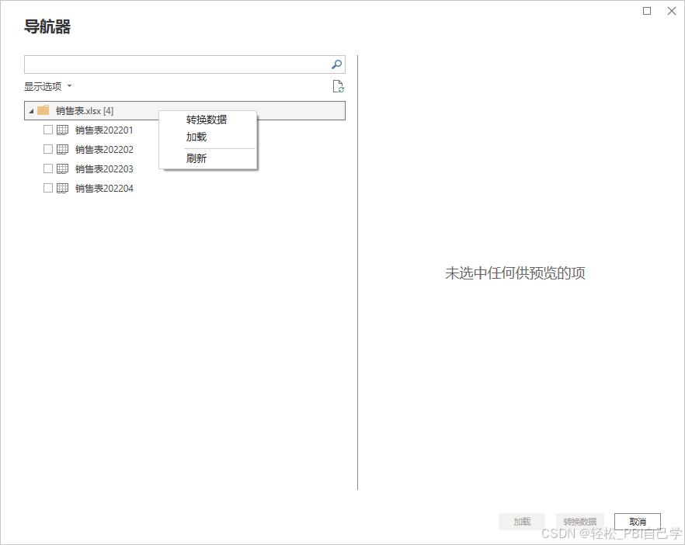The width and height of the screenshot is (685, 545).
Task: Click the bottom 加载 button
Action: click(x=522, y=522)
